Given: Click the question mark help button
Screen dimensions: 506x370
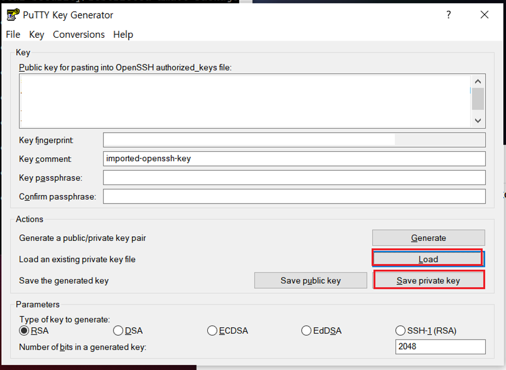Looking at the screenshot, I should pos(448,15).
